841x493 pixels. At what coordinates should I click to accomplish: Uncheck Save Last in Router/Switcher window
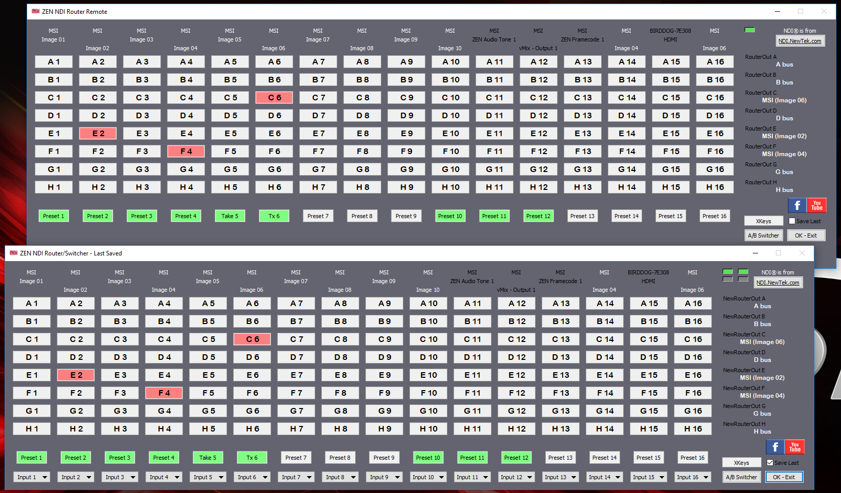click(x=770, y=463)
